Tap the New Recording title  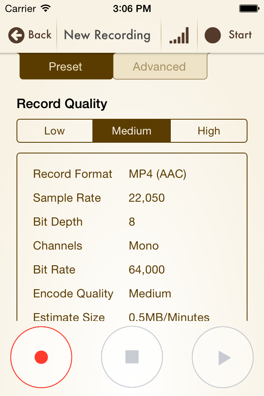point(107,35)
